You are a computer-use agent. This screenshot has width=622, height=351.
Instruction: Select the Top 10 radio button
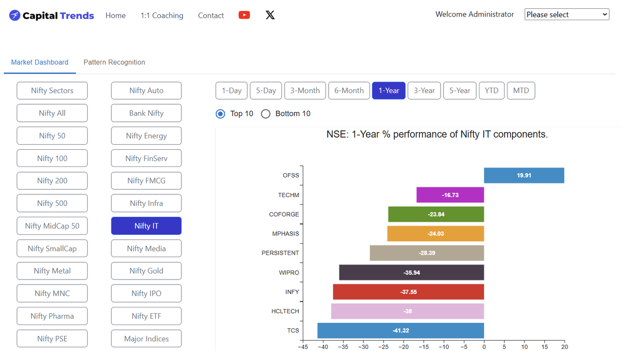pyautogui.click(x=220, y=114)
